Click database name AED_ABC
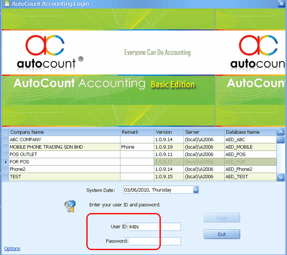Viewport: 287px width, 255px height. click(x=250, y=140)
